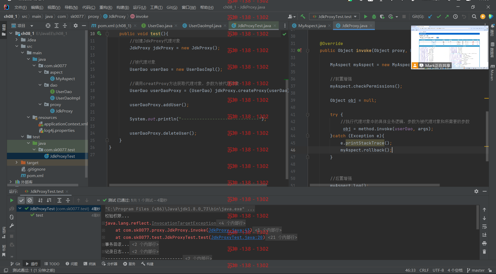Run JdkProxyTest.test with the green play icon
This screenshot has height=274, width=496.
coord(366,17)
